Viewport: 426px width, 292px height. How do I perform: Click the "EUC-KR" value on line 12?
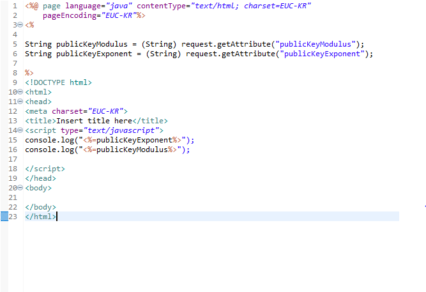click(x=105, y=111)
